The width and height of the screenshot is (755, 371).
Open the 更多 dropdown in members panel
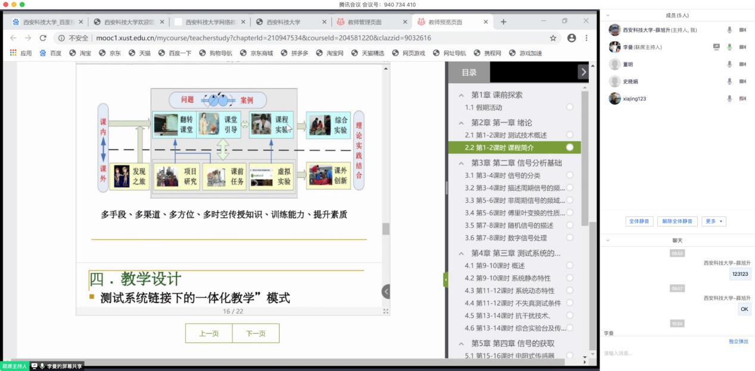pyautogui.click(x=713, y=221)
